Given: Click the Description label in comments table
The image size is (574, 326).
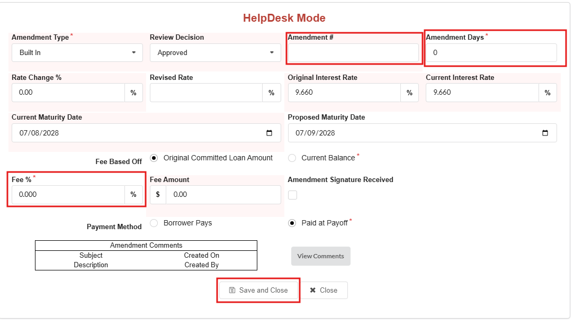Looking at the screenshot, I should pyautogui.click(x=91, y=265).
